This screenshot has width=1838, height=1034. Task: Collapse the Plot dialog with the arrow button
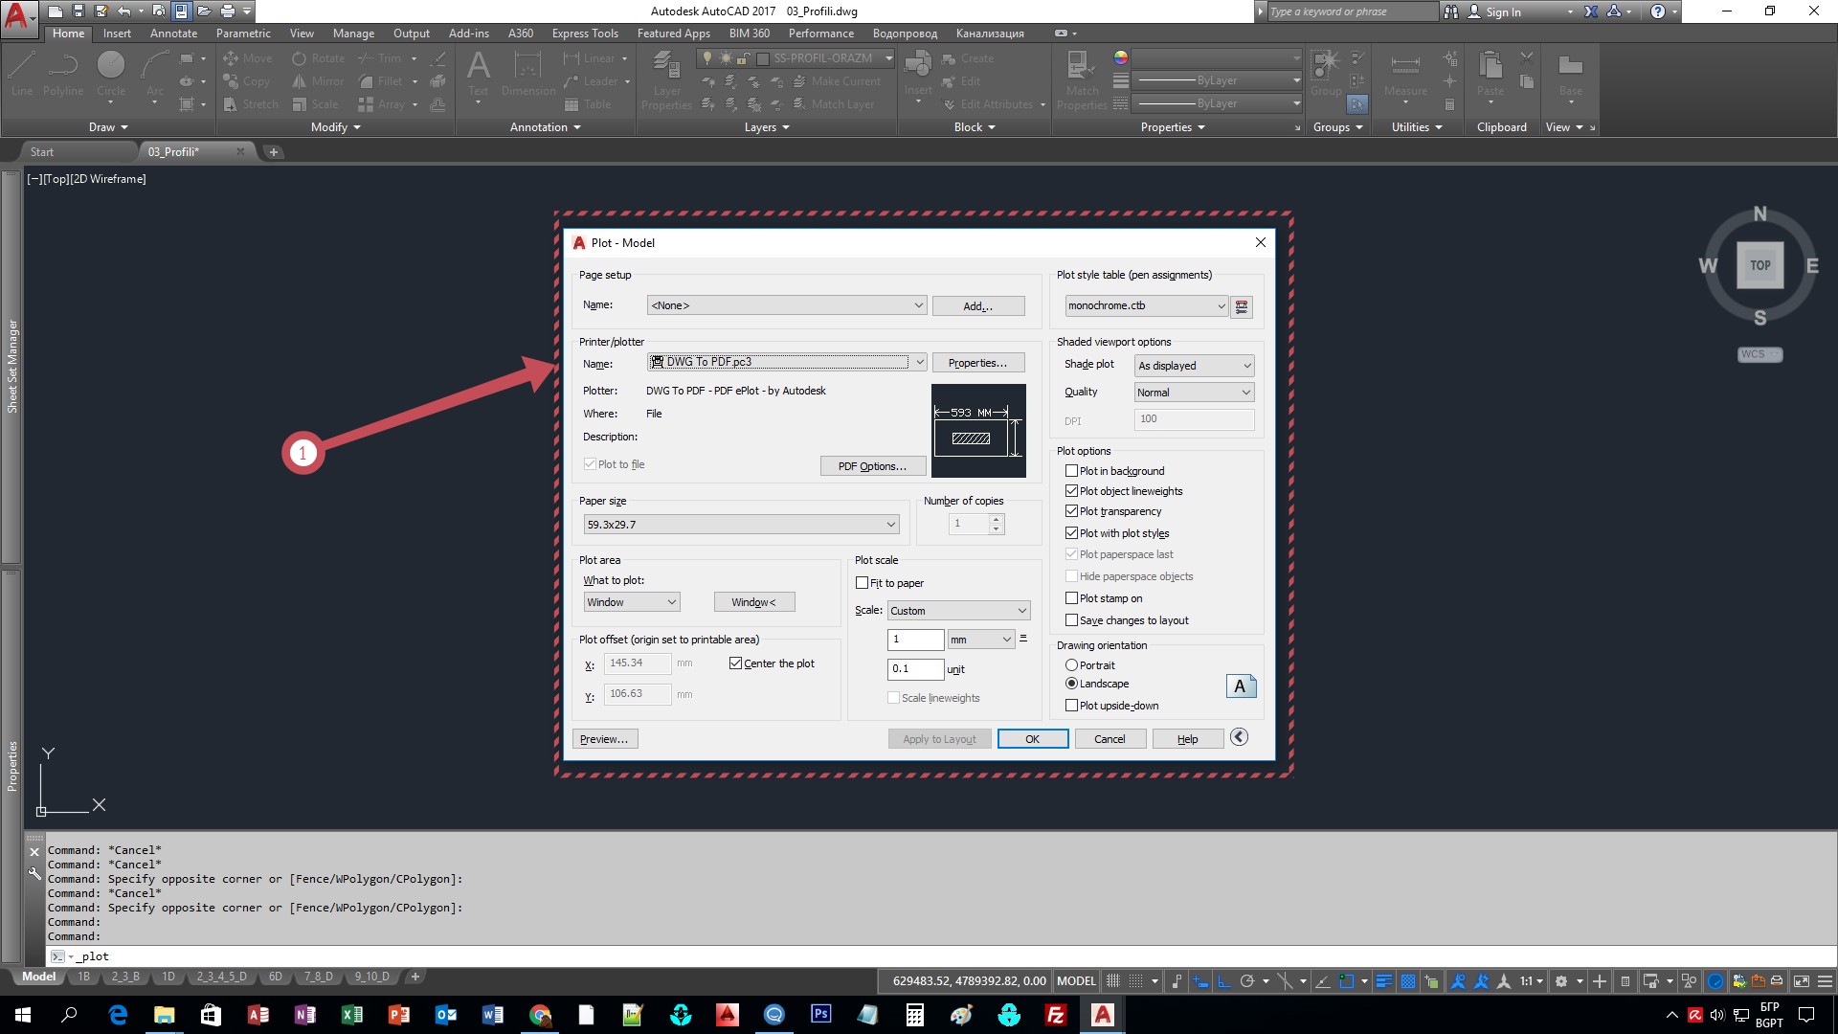pos(1239,737)
